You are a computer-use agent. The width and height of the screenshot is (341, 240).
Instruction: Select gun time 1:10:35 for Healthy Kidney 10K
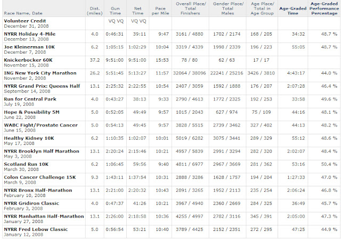[x=115, y=138]
